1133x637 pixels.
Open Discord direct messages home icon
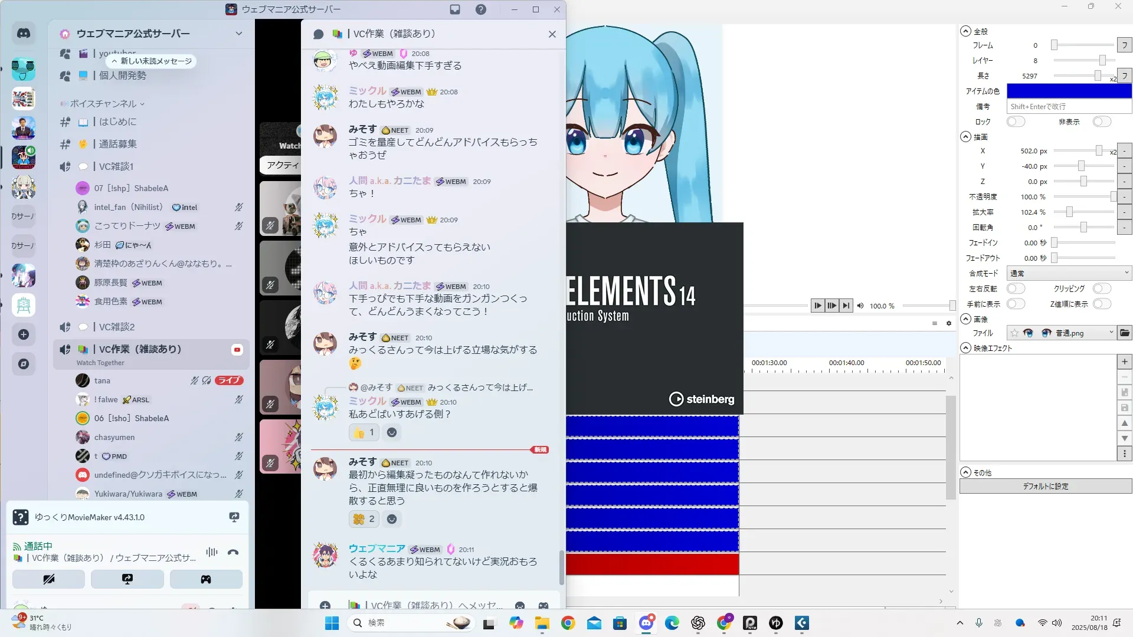[x=24, y=34]
